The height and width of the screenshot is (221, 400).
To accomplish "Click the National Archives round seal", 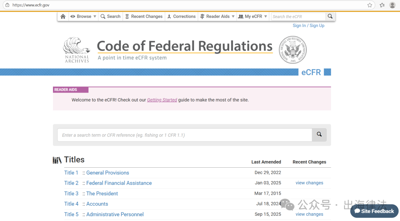I will pos(293,50).
